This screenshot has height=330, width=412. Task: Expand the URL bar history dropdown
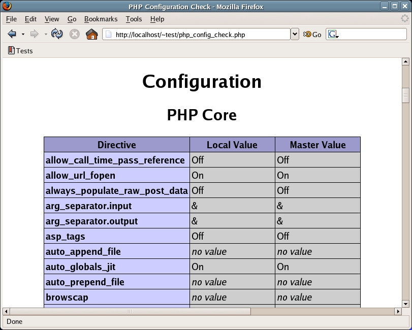pos(295,34)
